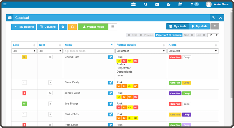Sort by Alerts column
Screen dimensions: 234x128
[193, 45]
